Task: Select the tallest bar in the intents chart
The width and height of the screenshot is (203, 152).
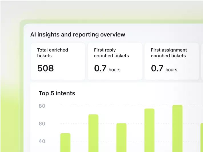Action: pos(178,128)
